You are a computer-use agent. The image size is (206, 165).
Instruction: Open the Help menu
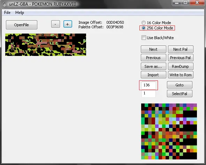[20, 13]
